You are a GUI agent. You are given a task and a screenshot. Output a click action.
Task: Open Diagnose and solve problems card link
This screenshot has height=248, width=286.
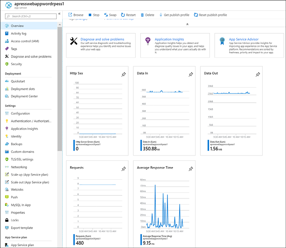point(102,39)
